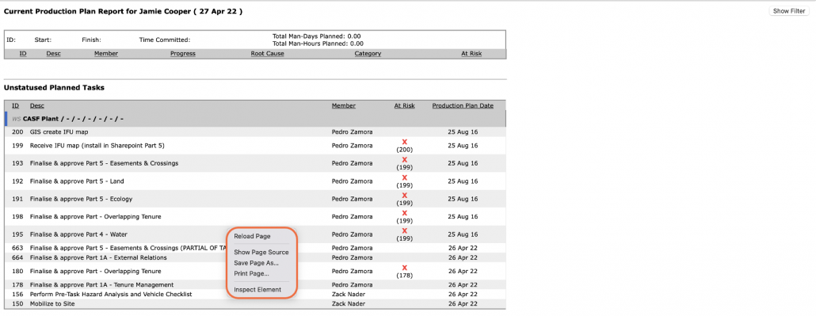The height and width of the screenshot is (316, 816).
Task: Click the Show Filter button
Action: (x=789, y=11)
